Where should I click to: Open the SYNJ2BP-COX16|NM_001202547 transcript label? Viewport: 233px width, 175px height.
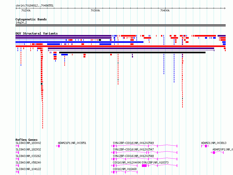(x=133, y=149)
